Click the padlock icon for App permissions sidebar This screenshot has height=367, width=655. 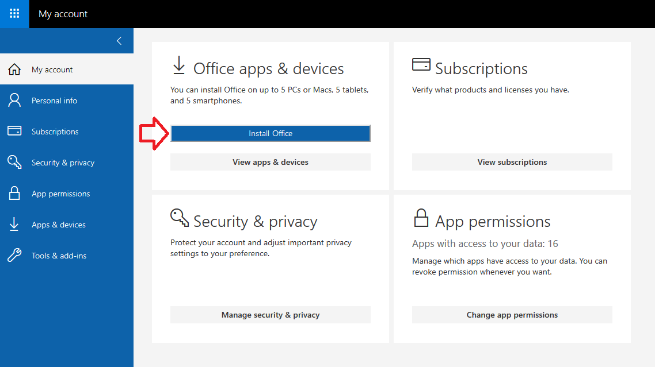14,193
